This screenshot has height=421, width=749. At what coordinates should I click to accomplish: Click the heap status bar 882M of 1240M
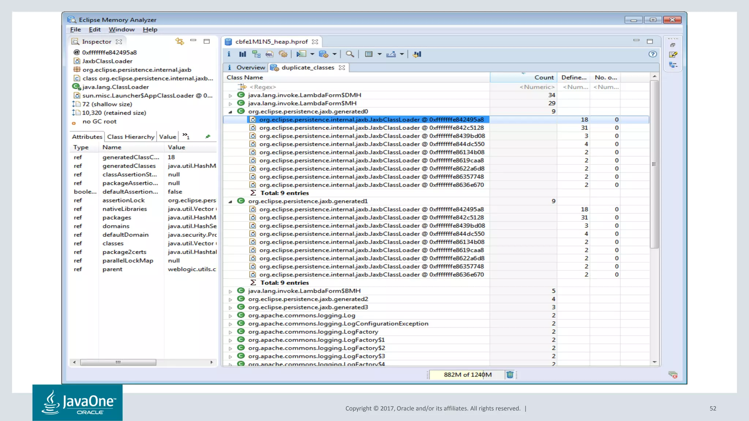[467, 375]
